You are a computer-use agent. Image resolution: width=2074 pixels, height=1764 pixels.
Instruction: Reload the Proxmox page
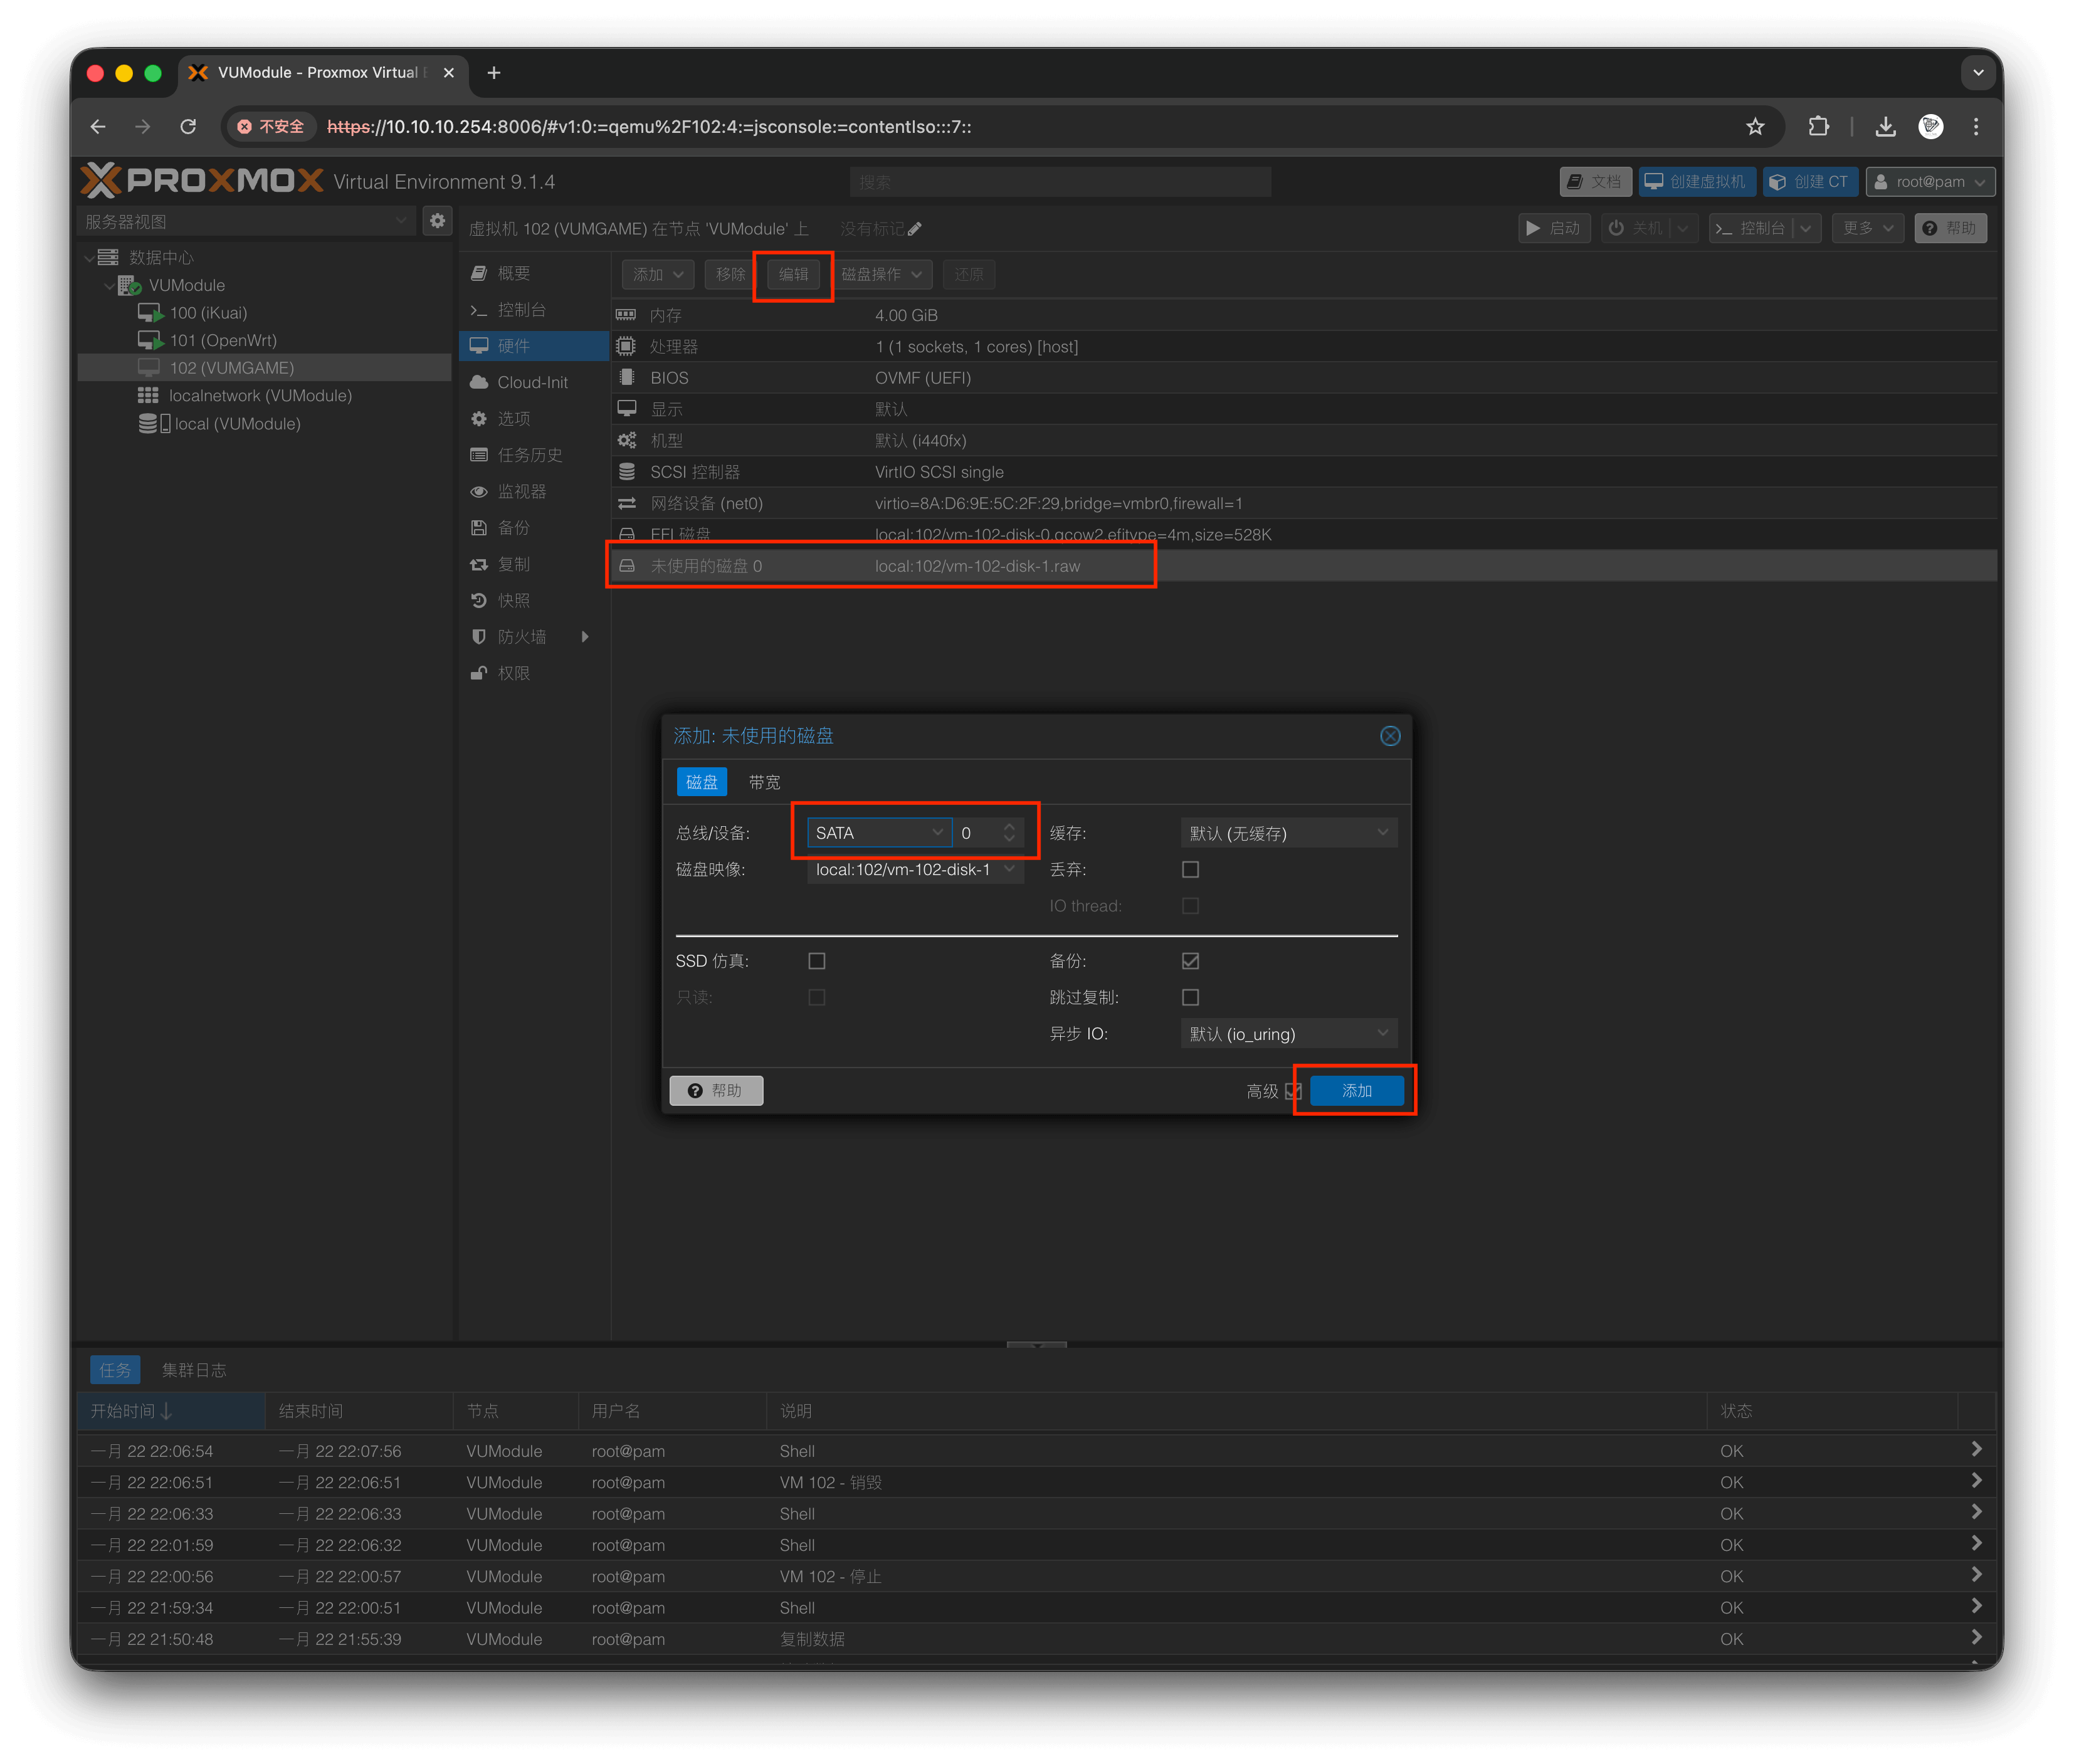click(x=188, y=127)
